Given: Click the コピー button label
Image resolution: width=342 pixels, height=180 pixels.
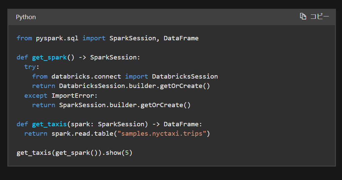Looking at the screenshot, I should pos(320,16).
